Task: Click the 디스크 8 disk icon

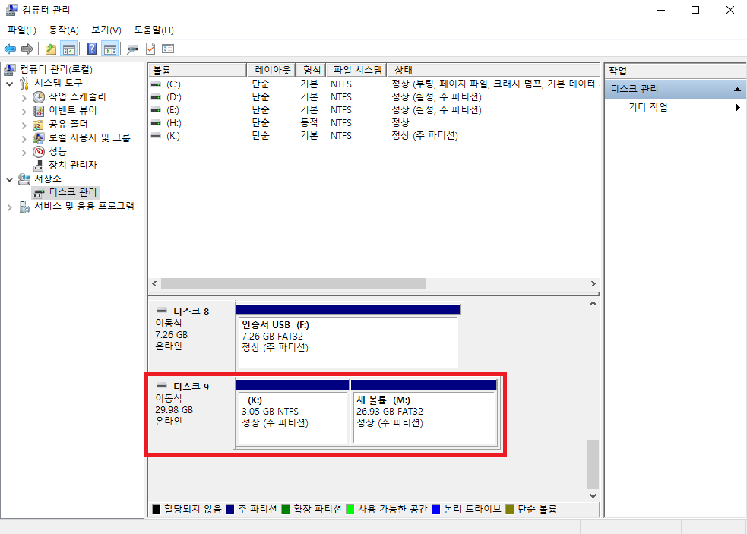Action: [x=162, y=311]
